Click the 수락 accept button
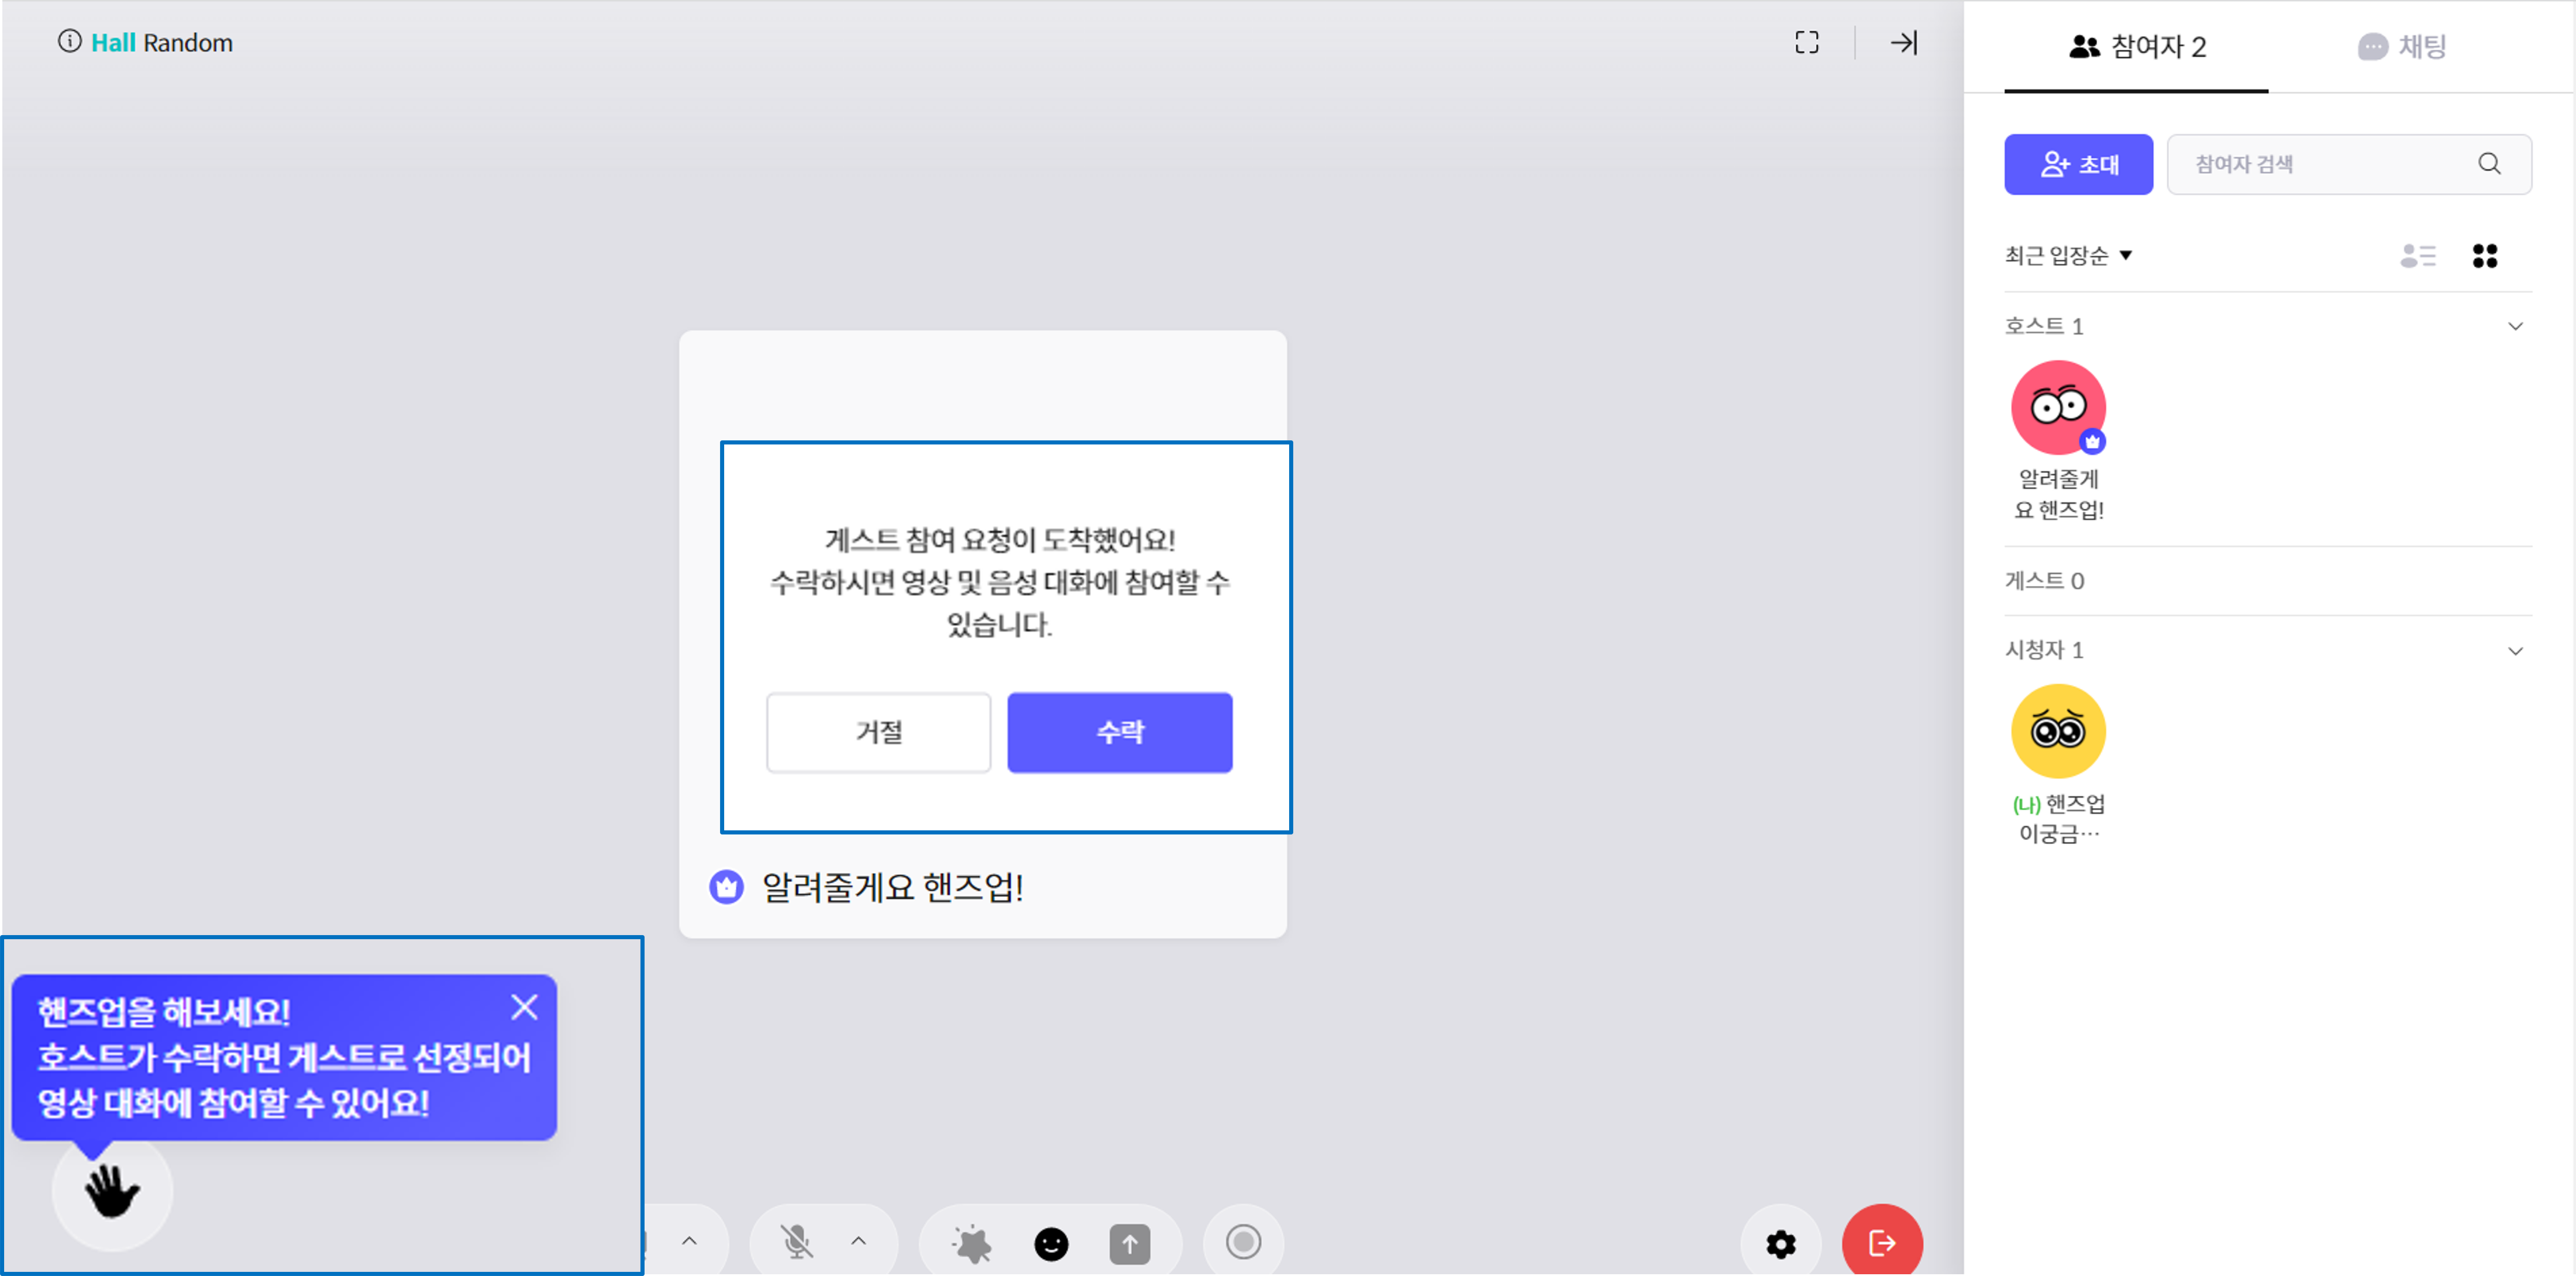Image resolution: width=2576 pixels, height=1276 pixels. pos(1119,732)
